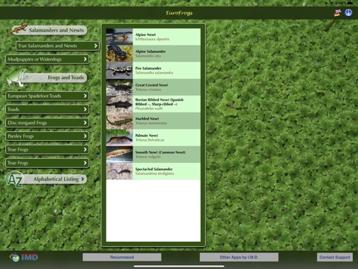The width and height of the screenshot is (358, 269).
Task: Open the Toads category
Action: tap(47, 109)
